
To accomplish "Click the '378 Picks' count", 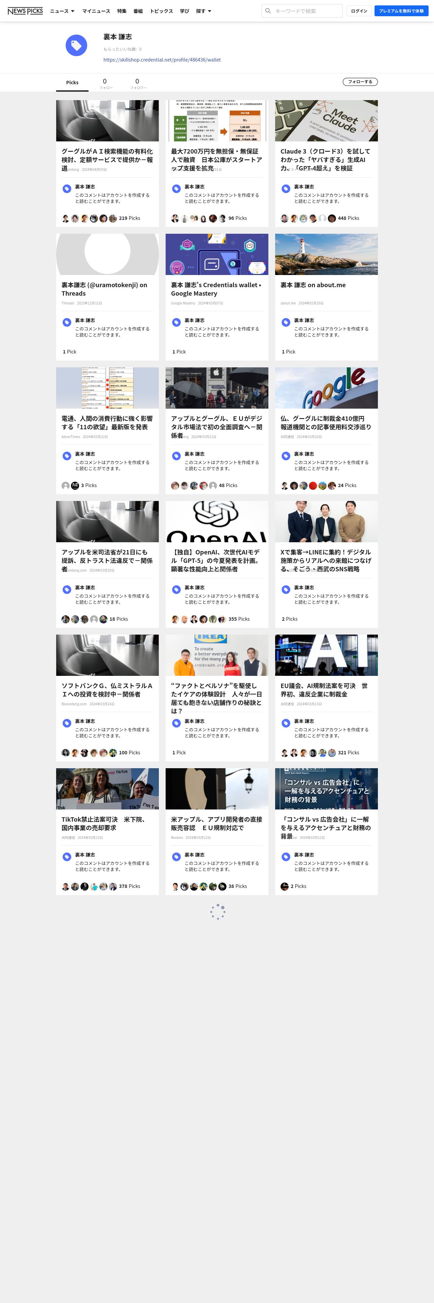I will [x=129, y=886].
